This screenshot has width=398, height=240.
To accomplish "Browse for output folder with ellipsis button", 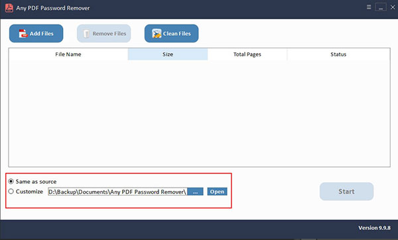I will pos(195,192).
